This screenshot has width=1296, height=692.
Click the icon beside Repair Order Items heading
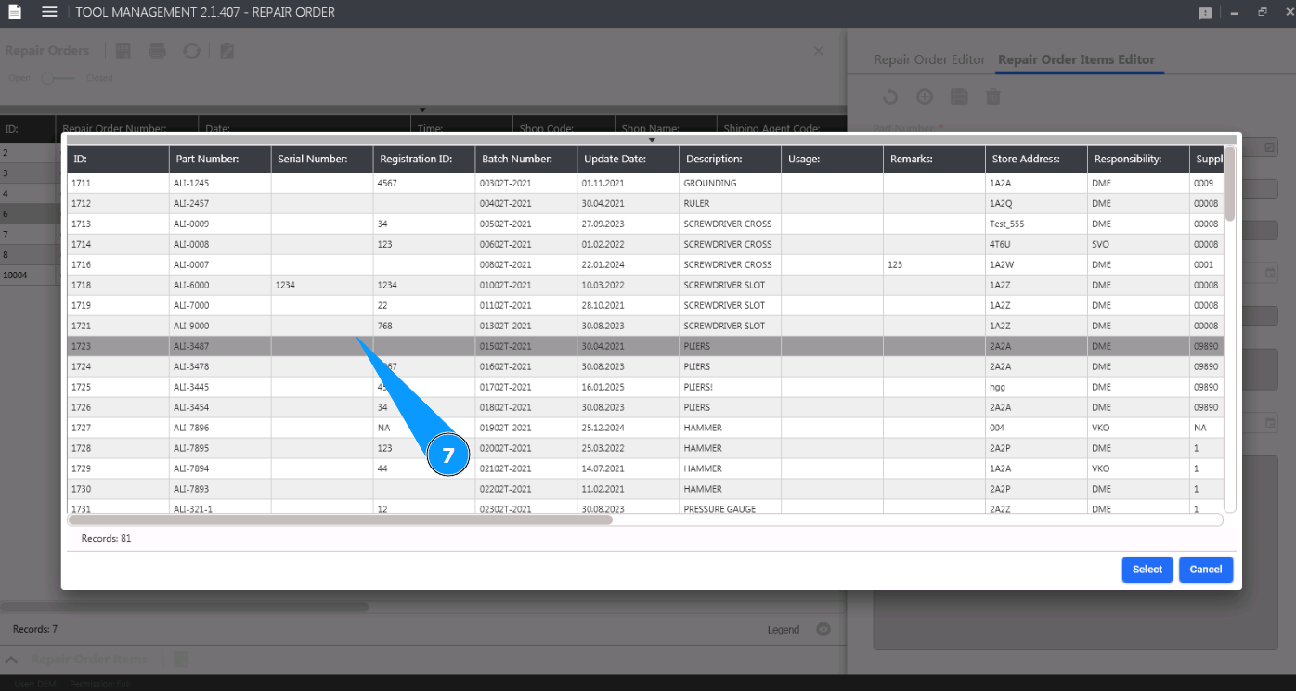click(181, 660)
